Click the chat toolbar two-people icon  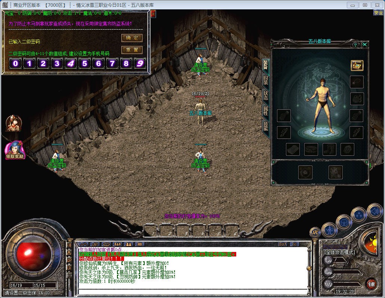(x=129, y=244)
